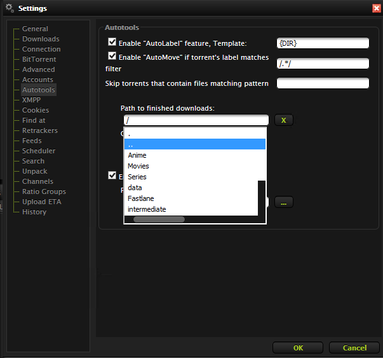Open Cookies settings

pyautogui.click(x=36, y=110)
